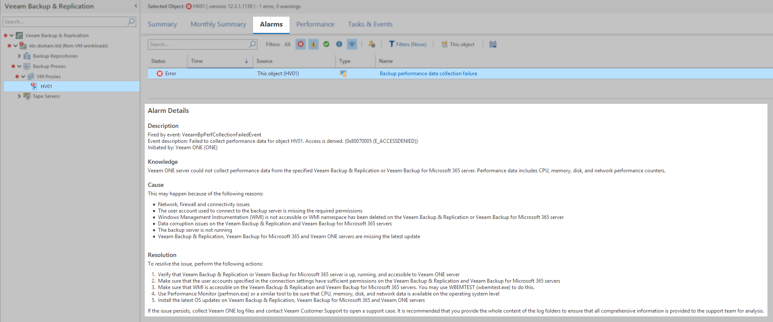Toggle the green Resolved alarms filter
Viewport: 773px width, 322px height.
click(x=326, y=44)
